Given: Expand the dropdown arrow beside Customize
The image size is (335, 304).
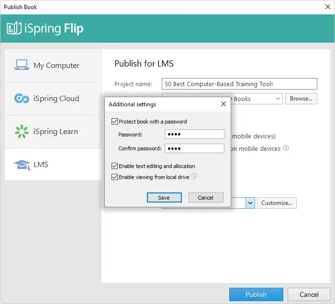Looking at the screenshot, I should point(250,203).
